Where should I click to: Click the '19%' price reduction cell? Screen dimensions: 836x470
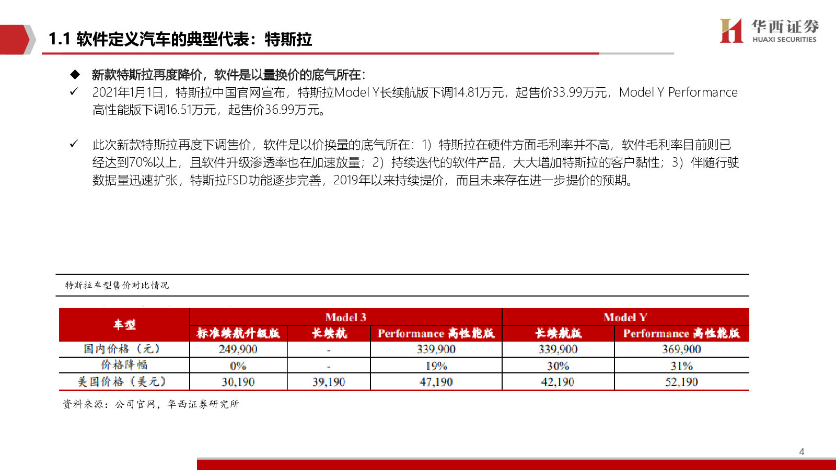click(x=436, y=366)
